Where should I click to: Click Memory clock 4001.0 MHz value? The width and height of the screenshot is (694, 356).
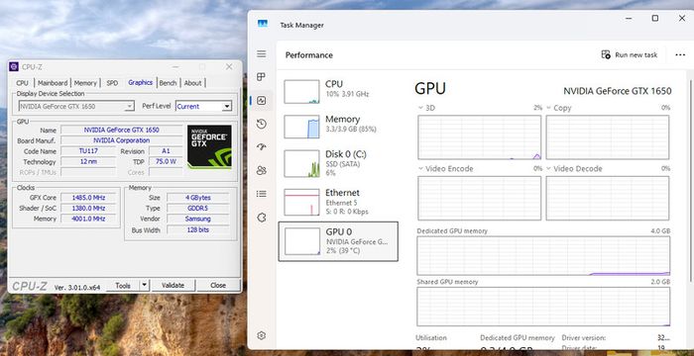[x=89, y=219]
